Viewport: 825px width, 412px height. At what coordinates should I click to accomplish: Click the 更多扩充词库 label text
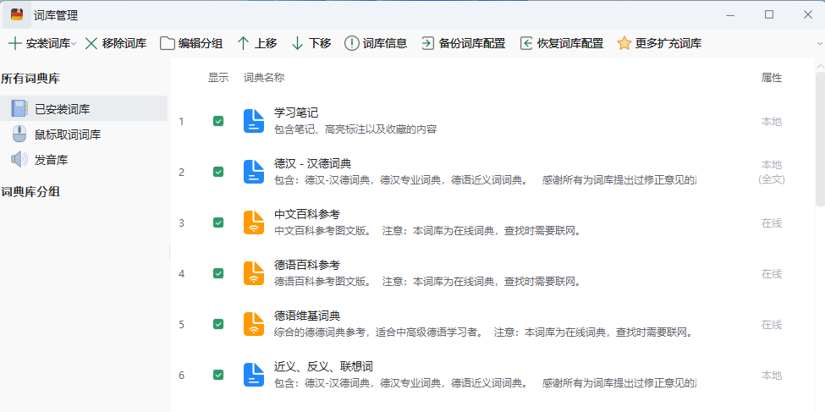(x=668, y=43)
